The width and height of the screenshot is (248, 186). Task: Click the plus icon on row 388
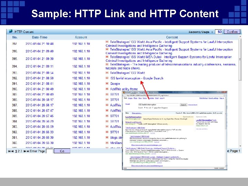(107, 100)
